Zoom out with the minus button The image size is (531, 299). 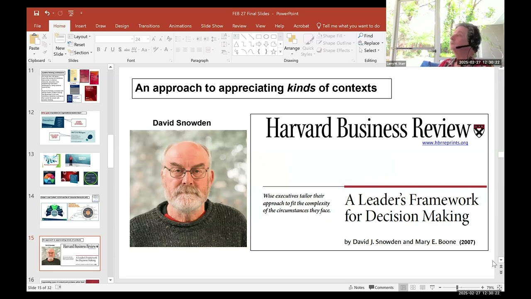pyautogui.click(x=440, y=287)
